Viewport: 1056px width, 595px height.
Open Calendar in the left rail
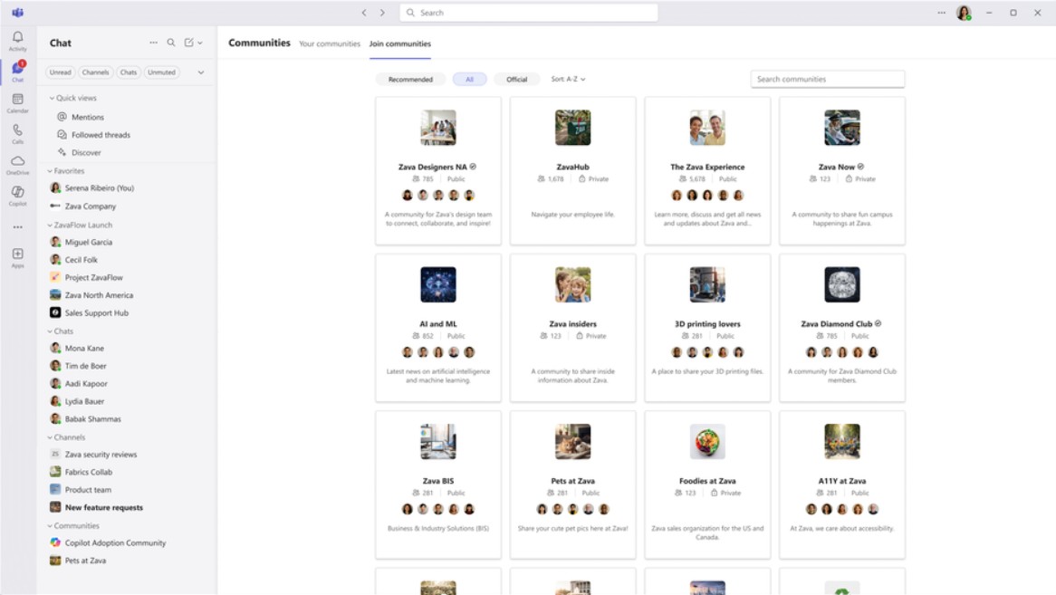[x=17, y=101]
